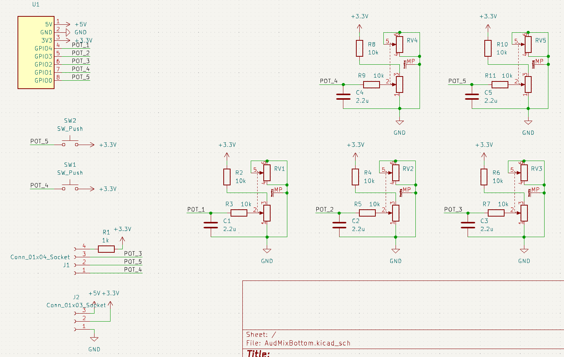Select the Conn_01x03_Socket value text
This screenshot has width=564, height=357.
76,305
